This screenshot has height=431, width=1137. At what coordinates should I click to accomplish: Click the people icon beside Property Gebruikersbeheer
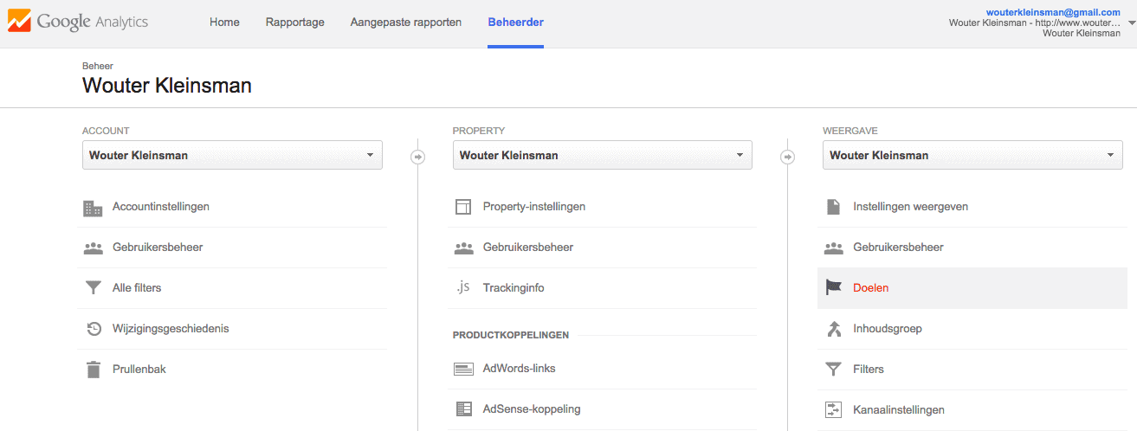463,248
